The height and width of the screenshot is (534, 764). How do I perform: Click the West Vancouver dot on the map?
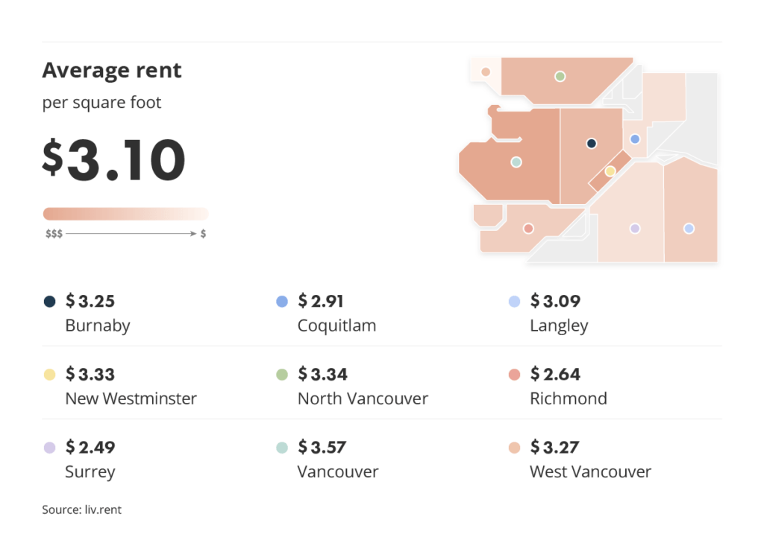486,72
